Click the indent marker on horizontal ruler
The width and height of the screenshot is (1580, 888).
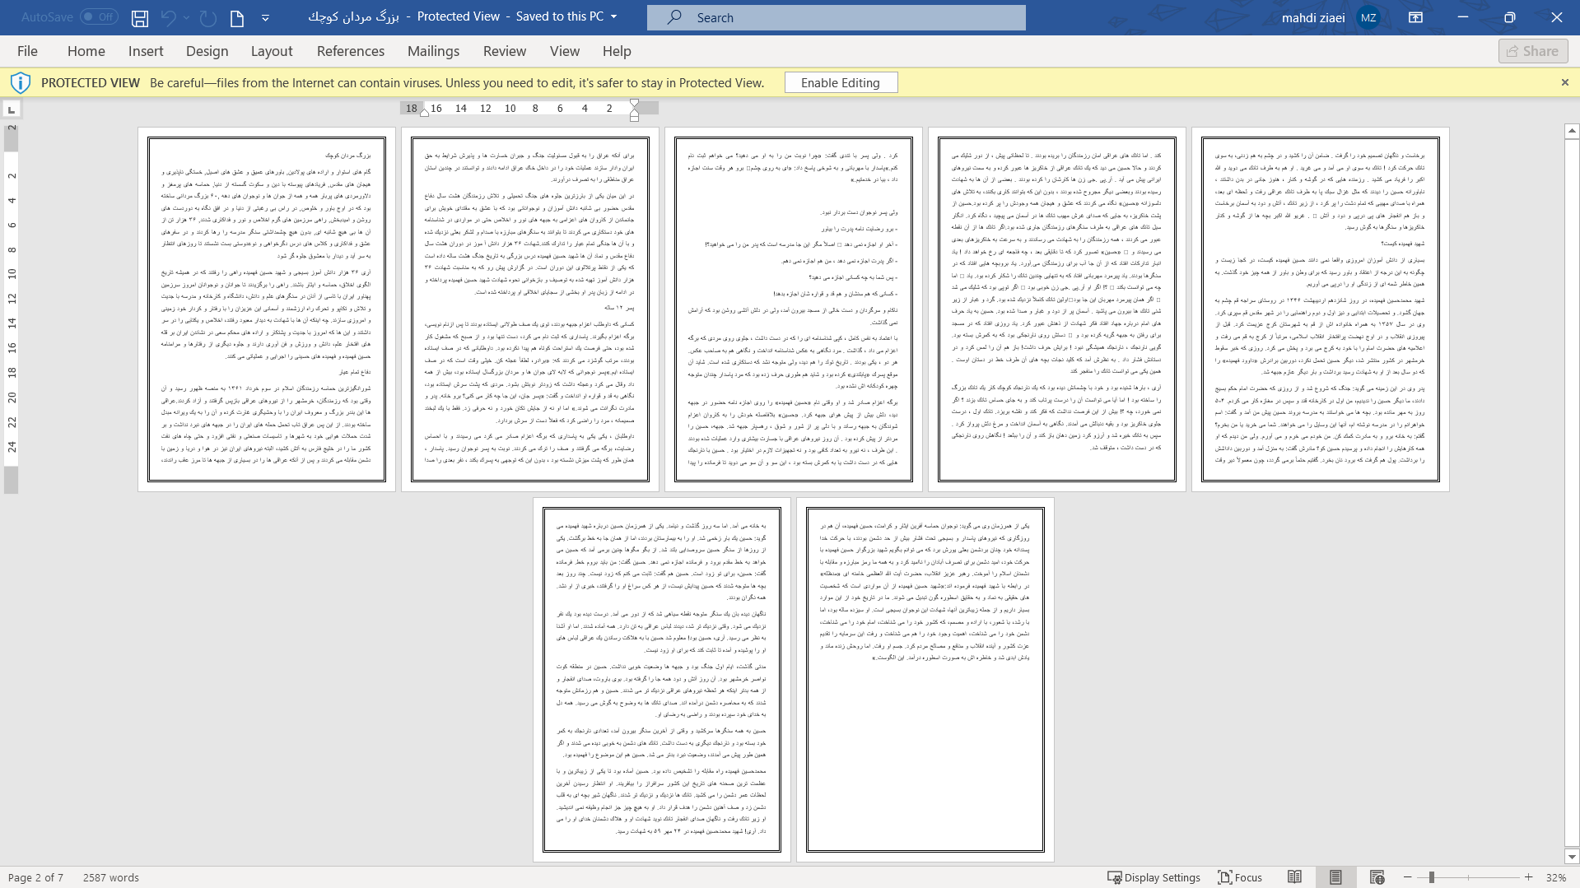[634, 109]
